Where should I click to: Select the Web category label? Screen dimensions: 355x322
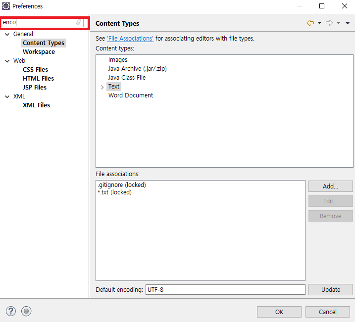click(x=19, y=61)
